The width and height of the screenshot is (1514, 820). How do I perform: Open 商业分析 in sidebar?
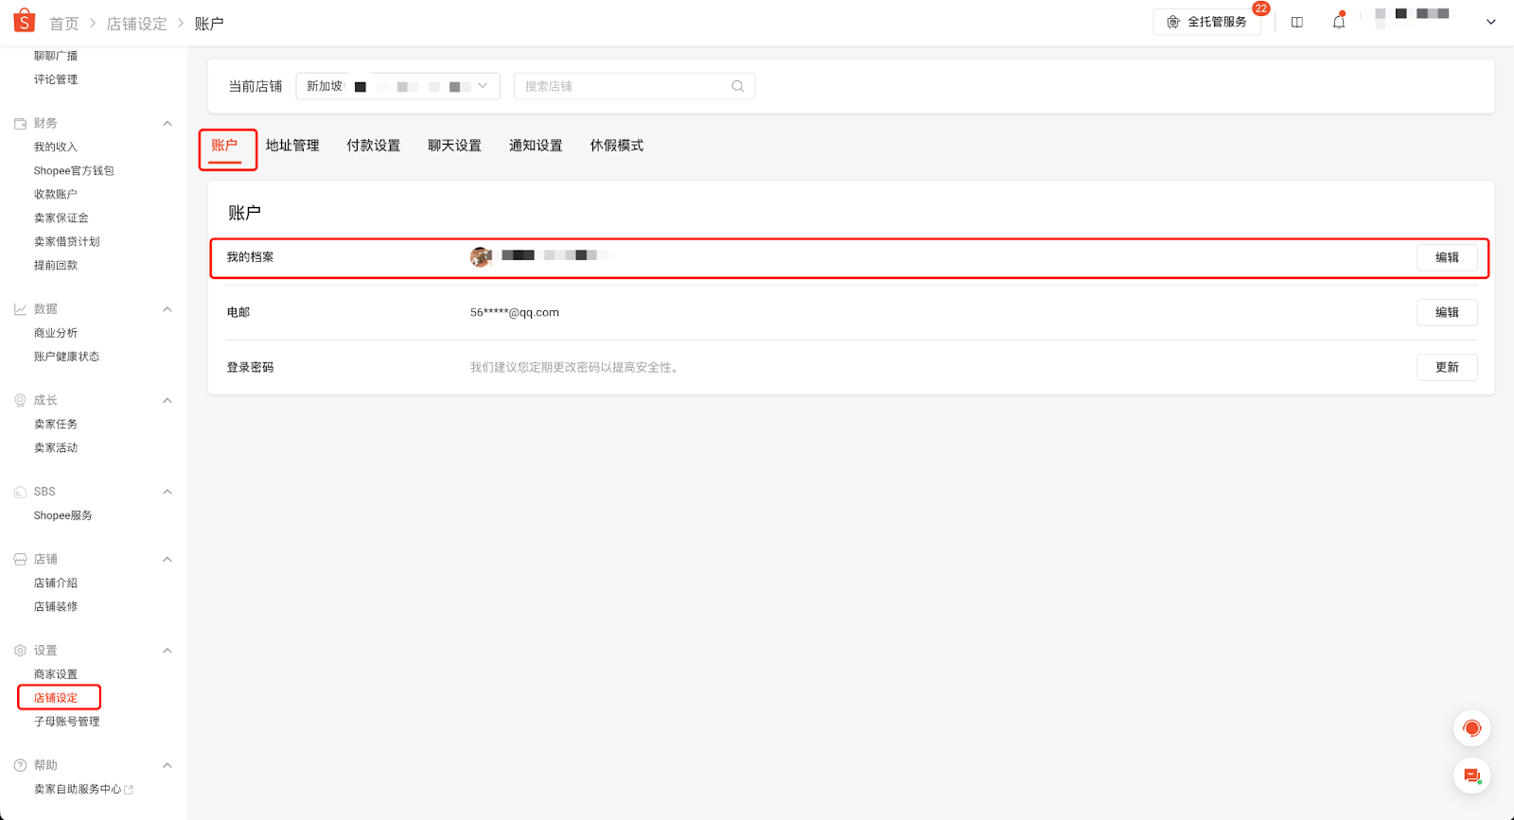(x=56, y=333)
